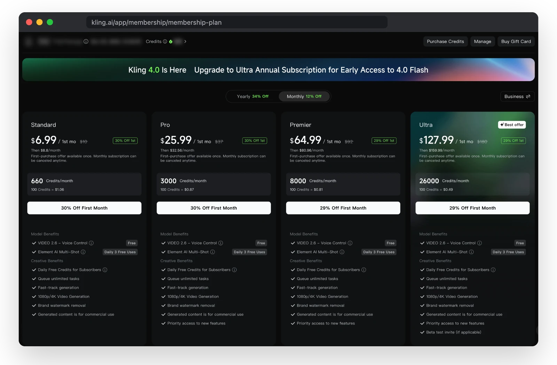Screen dimensions: 557x365
Task: Click info icon beside Credits label
Action: 165,41
